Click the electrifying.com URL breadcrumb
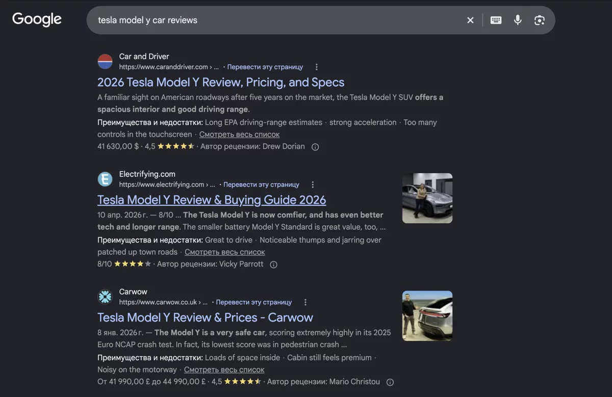Viewport: 612px width, 397px height. click(x=167, y=185)
